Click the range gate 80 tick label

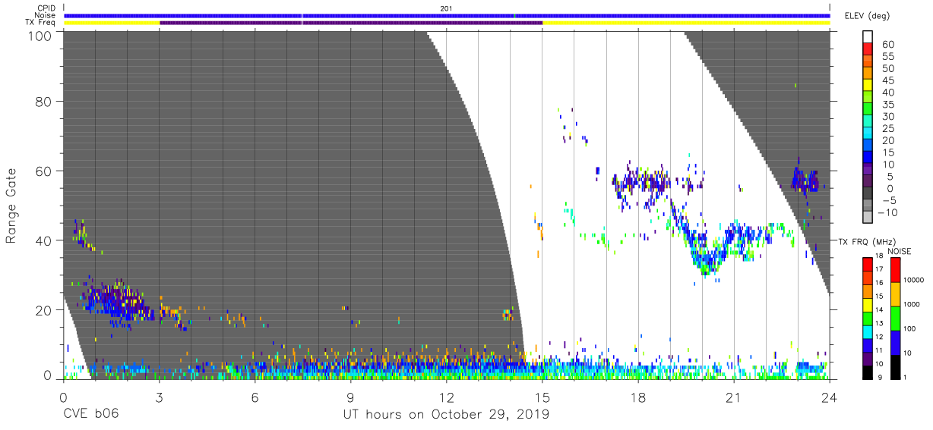pos(43,101)
